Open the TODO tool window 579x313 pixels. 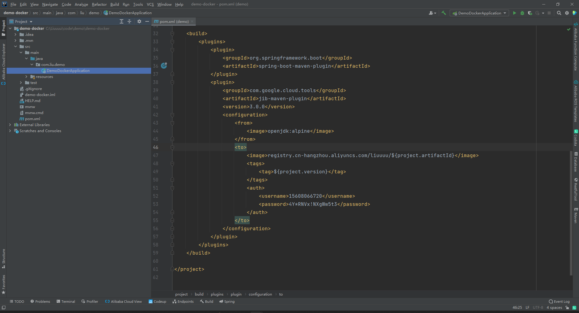click(17, 301)
